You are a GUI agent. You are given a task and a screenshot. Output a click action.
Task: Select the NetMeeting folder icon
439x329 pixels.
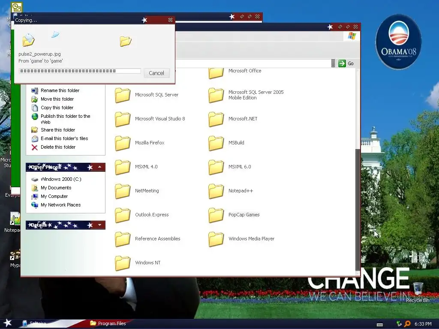coord(123,191)
